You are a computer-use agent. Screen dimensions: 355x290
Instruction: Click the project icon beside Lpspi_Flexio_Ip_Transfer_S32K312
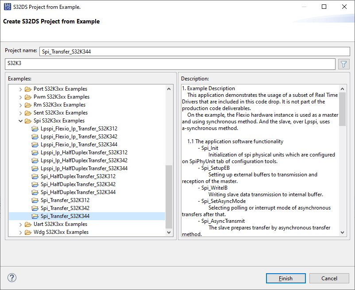point(35,128)
